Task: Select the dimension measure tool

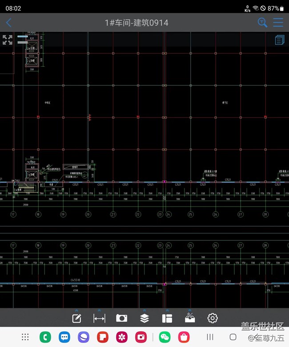Action: pyautogui.click(x=99, y=318)
